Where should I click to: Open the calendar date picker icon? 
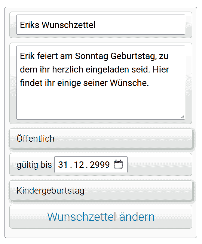(x=118, y=164)
